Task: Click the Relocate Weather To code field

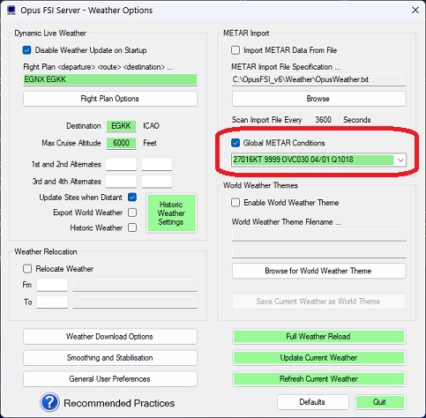Action: coord(52,302)
